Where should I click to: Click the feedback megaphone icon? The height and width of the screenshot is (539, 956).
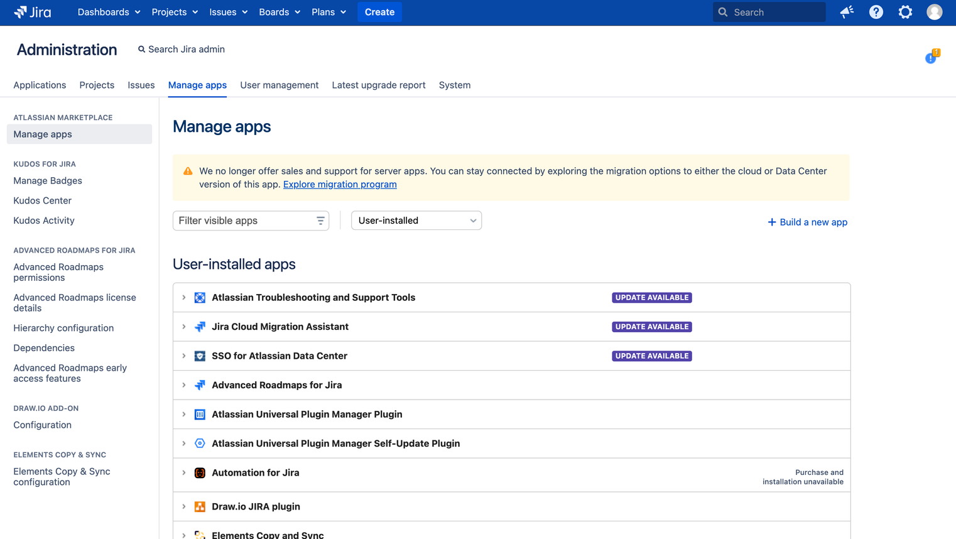coord(846,12)
